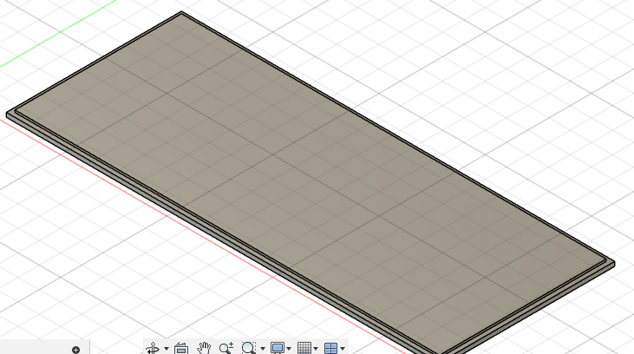Image resolution: width=634 pixels, height=354 pixels.
Task: Click the Zoom Window fit icon
Action: click(249, 348)
